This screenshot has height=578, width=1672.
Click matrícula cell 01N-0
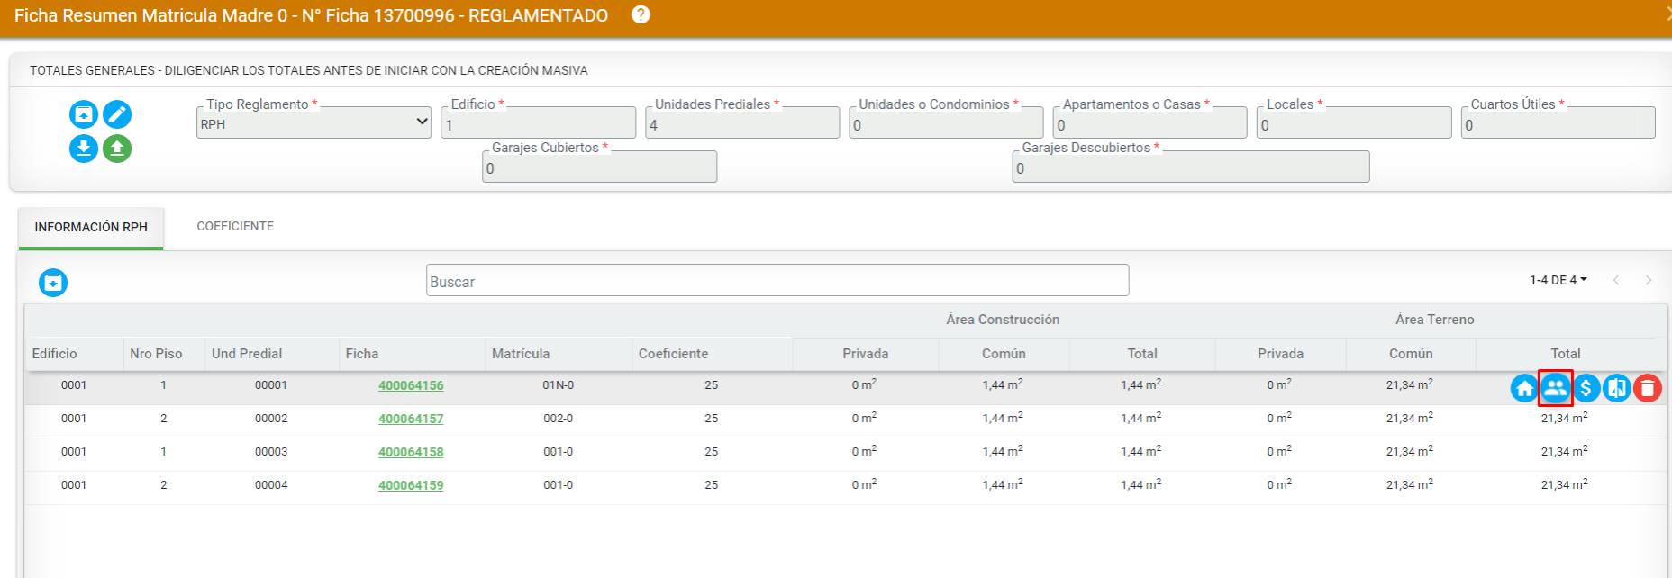pos(559,385)
